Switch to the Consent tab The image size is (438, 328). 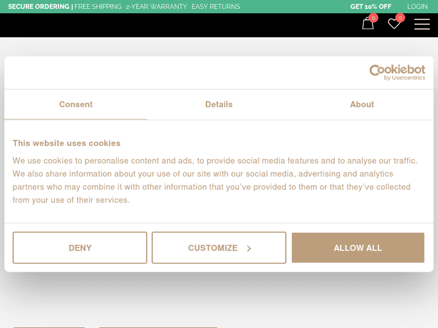[76, 104]
